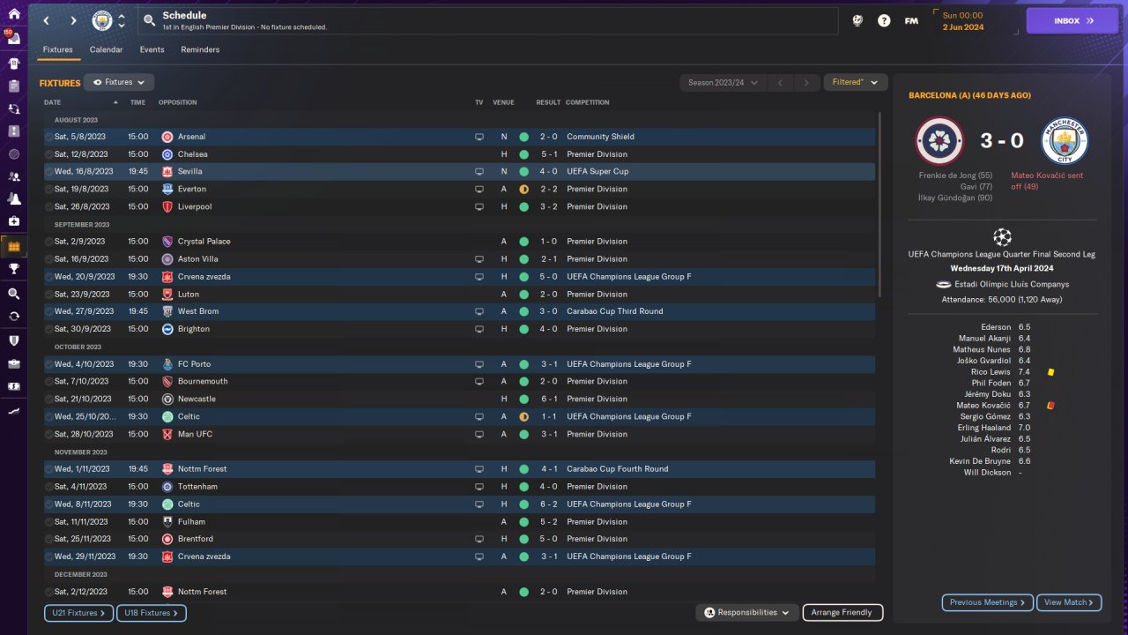Open the world globe icon in top bar
Viewport: 1128px width, 635px height.
857,20
